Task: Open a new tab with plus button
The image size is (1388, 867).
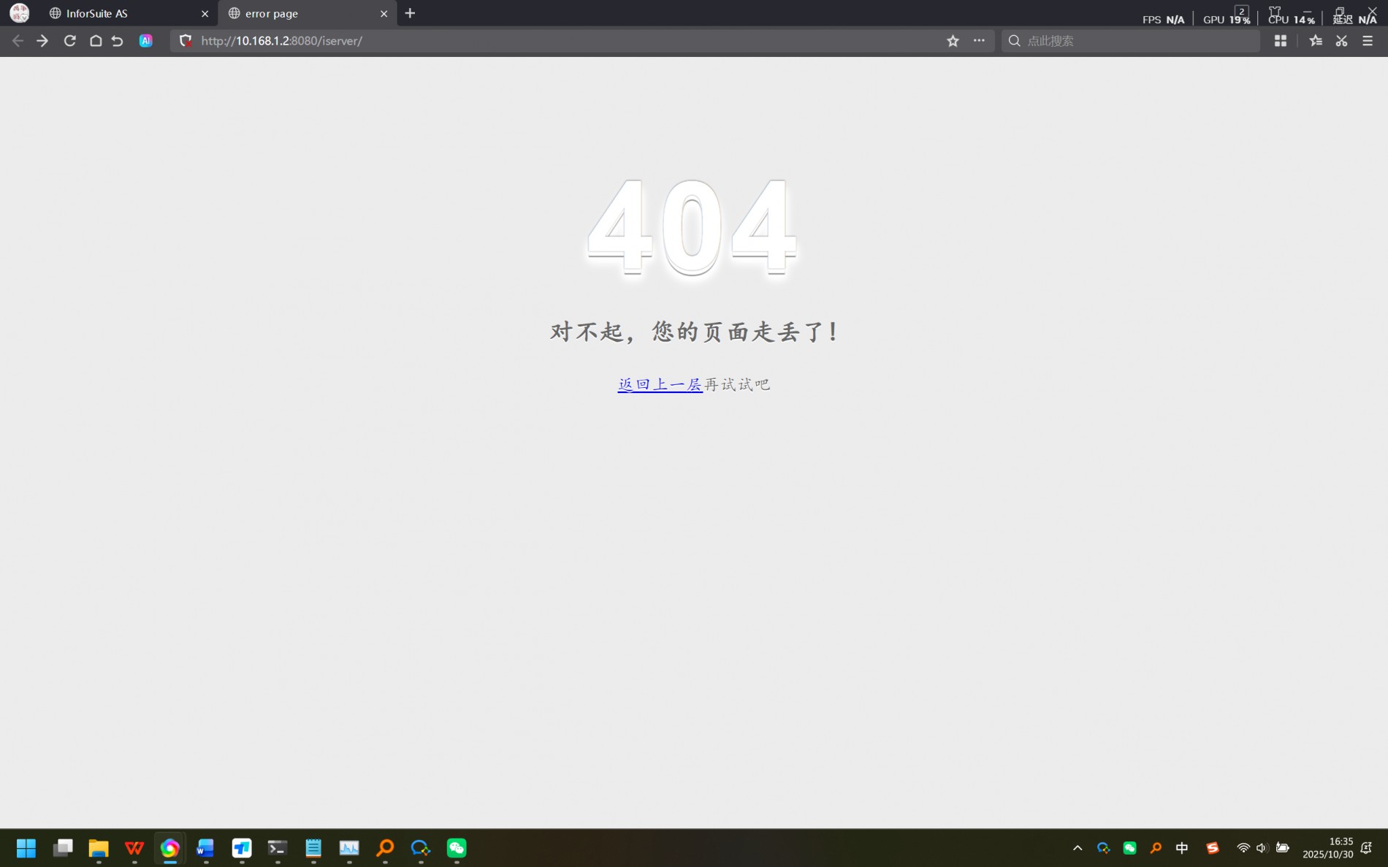Action: click(x=410, y=13)
